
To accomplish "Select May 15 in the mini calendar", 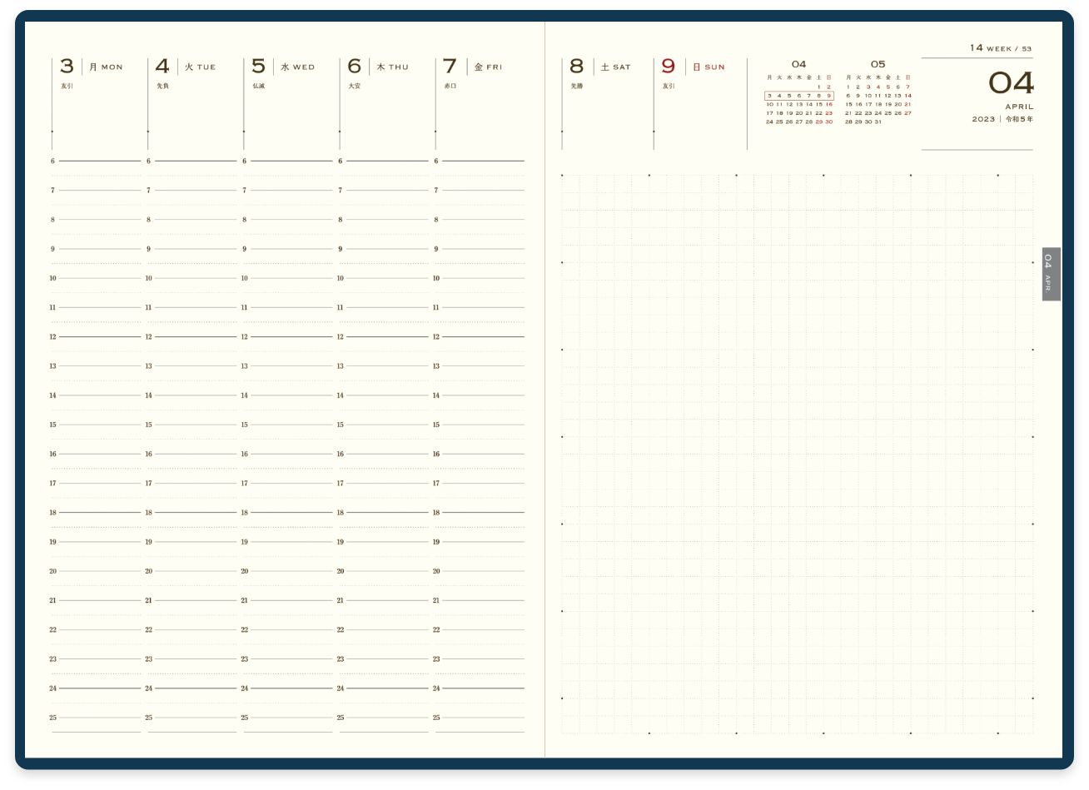I will click(848, 105).
